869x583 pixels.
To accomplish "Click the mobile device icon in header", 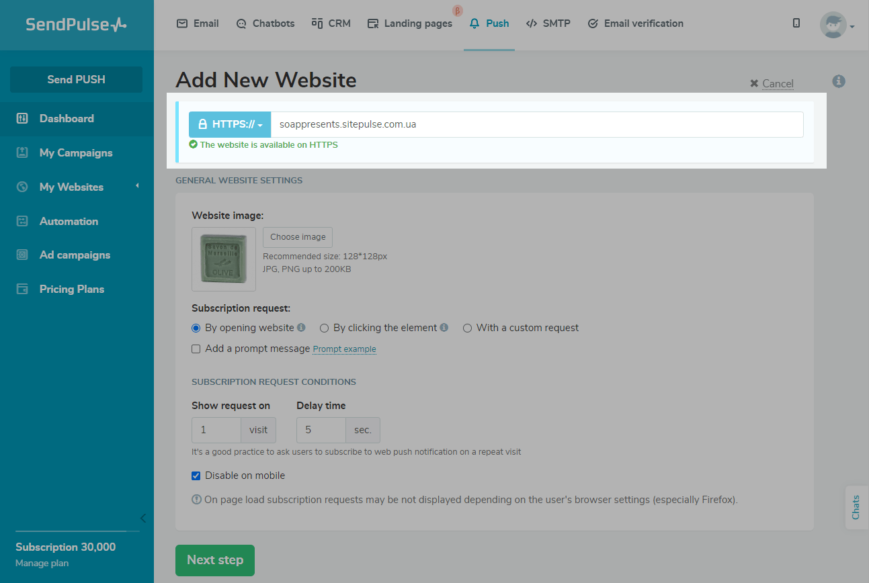I will [x=796, y=24].
